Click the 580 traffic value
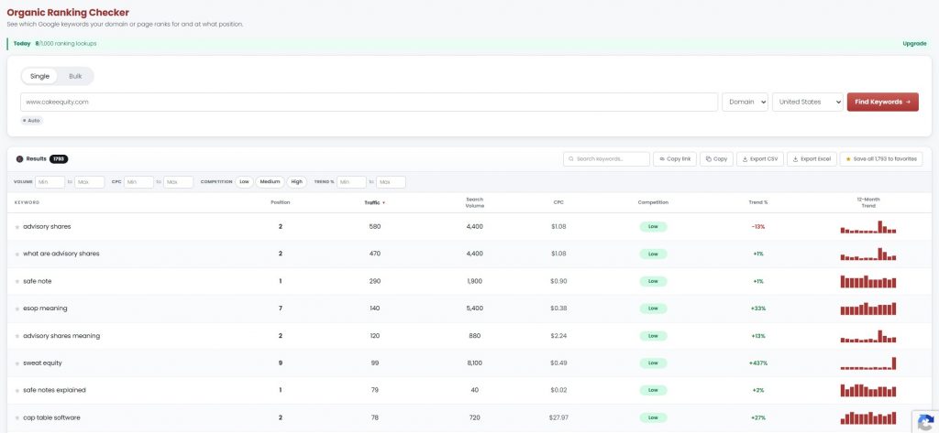 click(x=375, y=227)
